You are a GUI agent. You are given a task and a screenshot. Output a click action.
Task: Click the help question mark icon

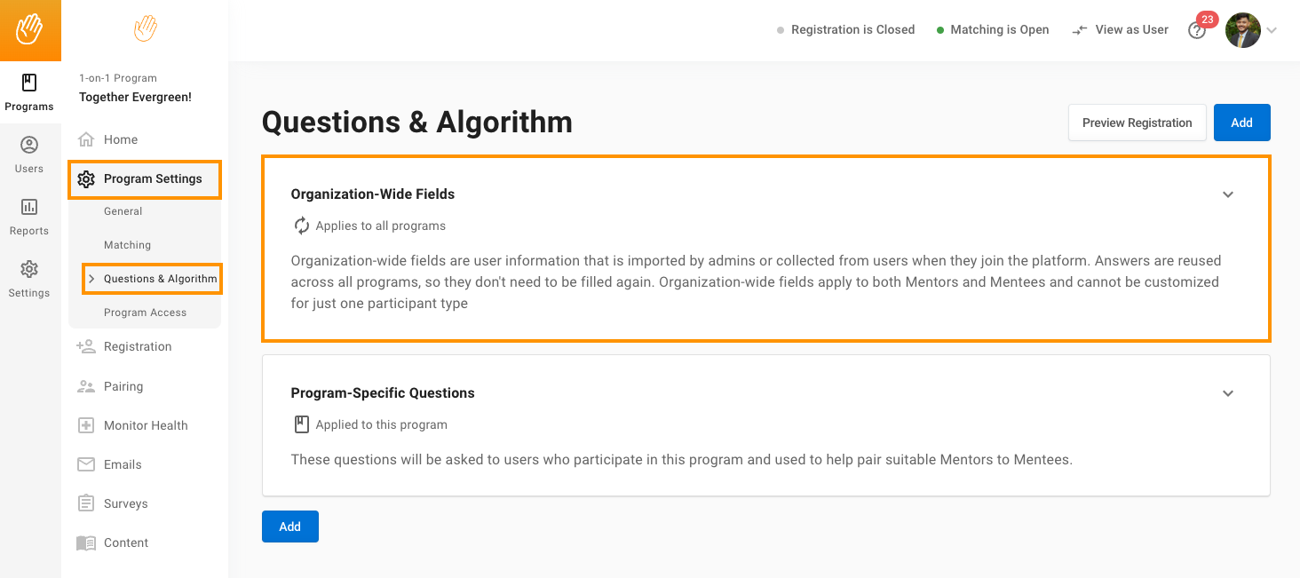point(1197,30)
